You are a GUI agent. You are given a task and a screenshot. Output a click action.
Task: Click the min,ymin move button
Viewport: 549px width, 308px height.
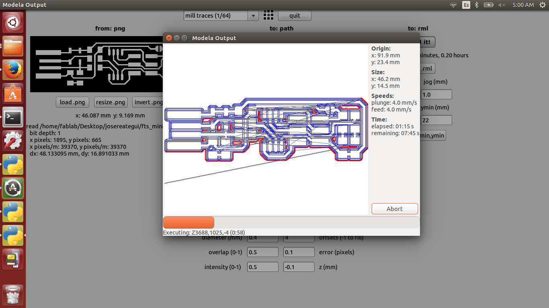[432, 136]
